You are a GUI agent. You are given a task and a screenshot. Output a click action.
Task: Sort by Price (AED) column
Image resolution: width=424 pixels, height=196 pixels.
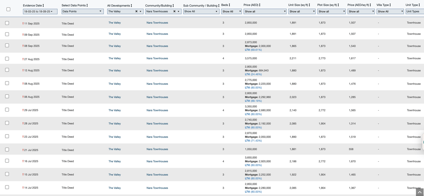[260, 5]
